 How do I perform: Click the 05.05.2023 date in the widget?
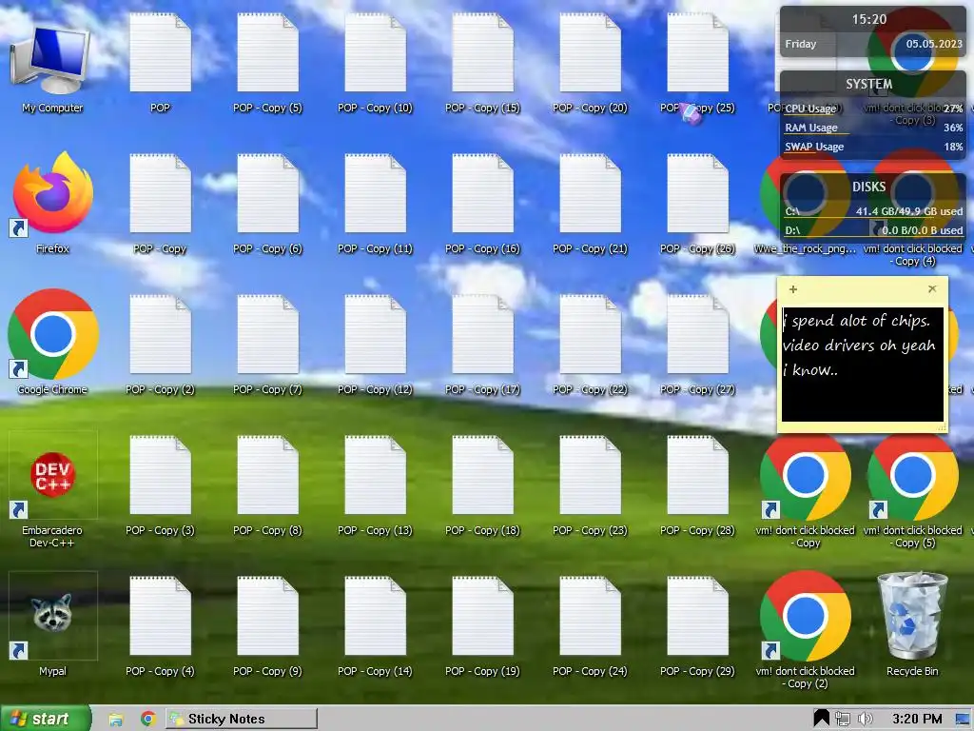pyautogui.click(x=934, y=44)
